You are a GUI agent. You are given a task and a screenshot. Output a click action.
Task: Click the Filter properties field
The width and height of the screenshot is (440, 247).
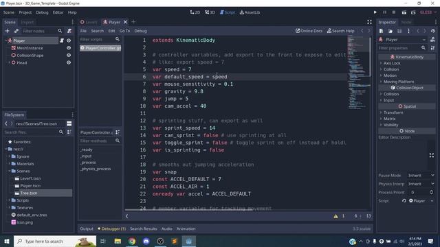402,48
